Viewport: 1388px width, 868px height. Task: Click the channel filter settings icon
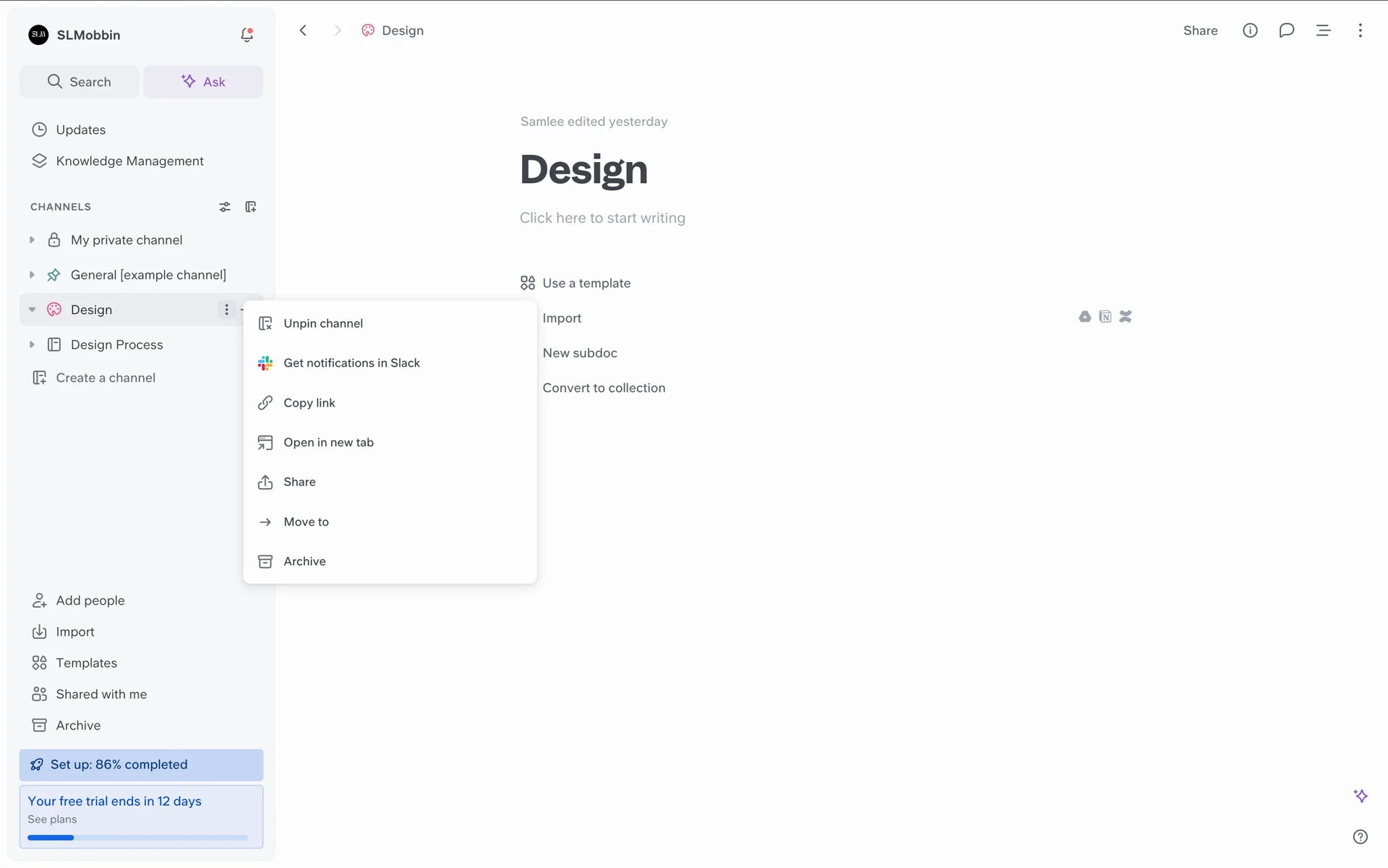coord(225,207)
